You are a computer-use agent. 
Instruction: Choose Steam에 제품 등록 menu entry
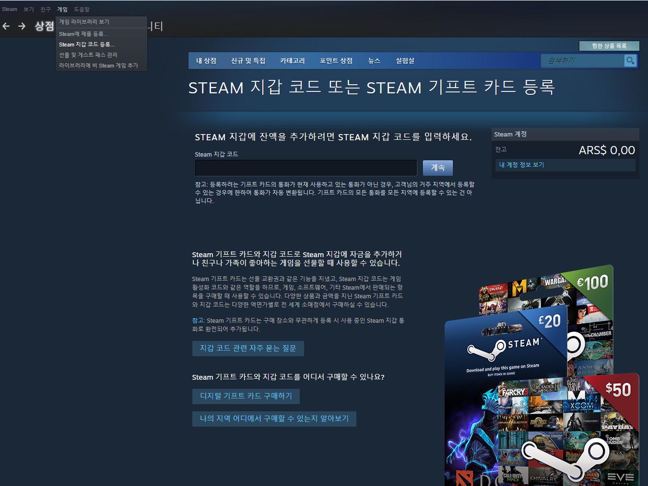pyautogui.click(x=101, y=34)
